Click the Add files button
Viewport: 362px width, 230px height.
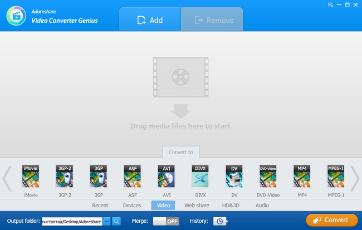pos(150,20)
